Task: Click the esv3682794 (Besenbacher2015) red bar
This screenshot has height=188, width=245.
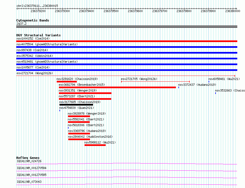Action: pyautogui.click(x=117, y=87)
